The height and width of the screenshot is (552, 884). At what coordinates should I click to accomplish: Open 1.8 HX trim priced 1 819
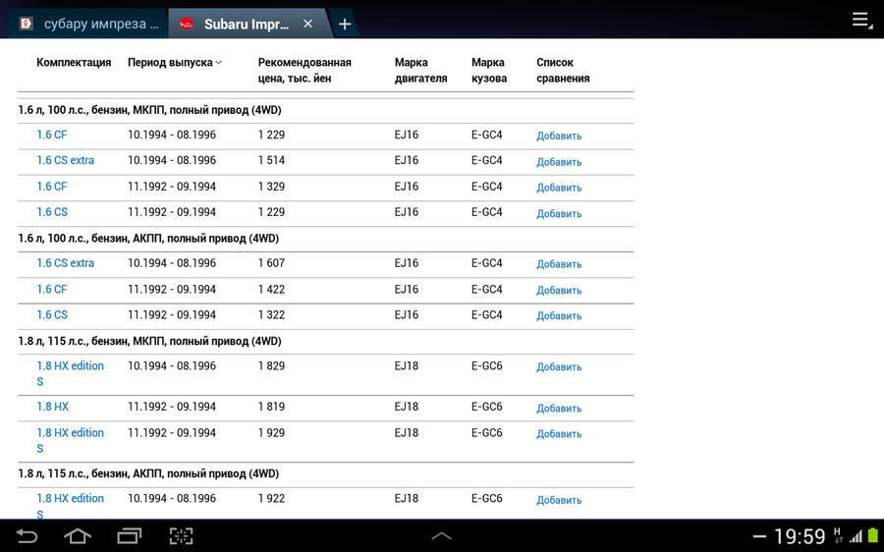[52, 407]
